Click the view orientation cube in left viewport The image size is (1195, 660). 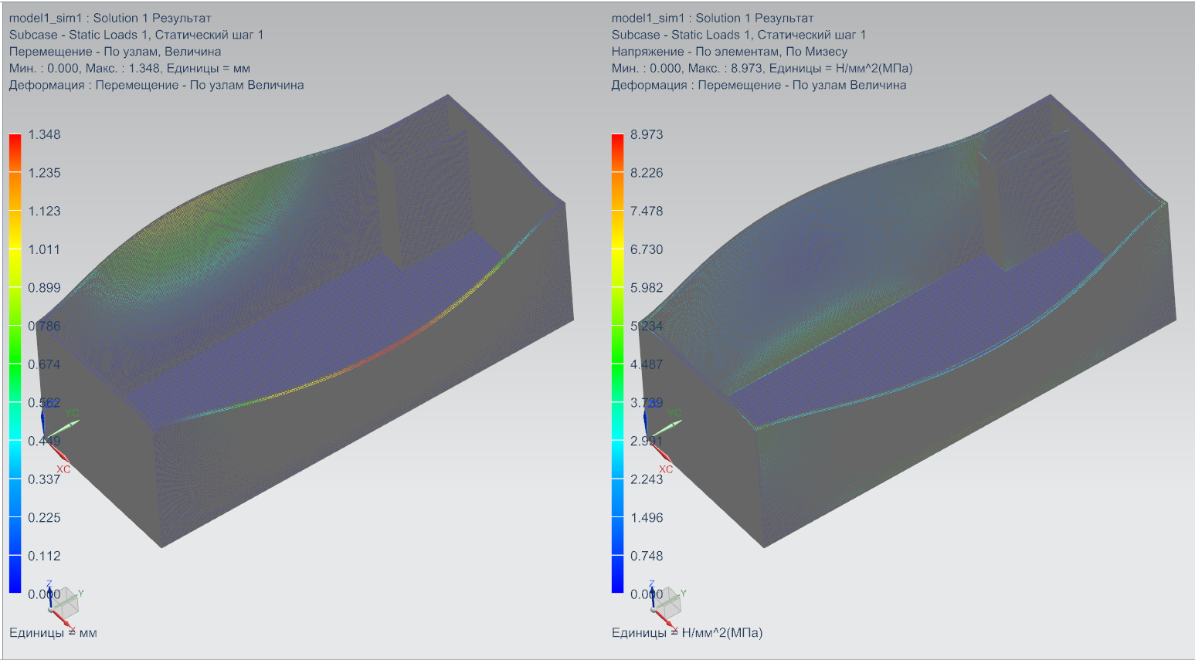[65, 602]
